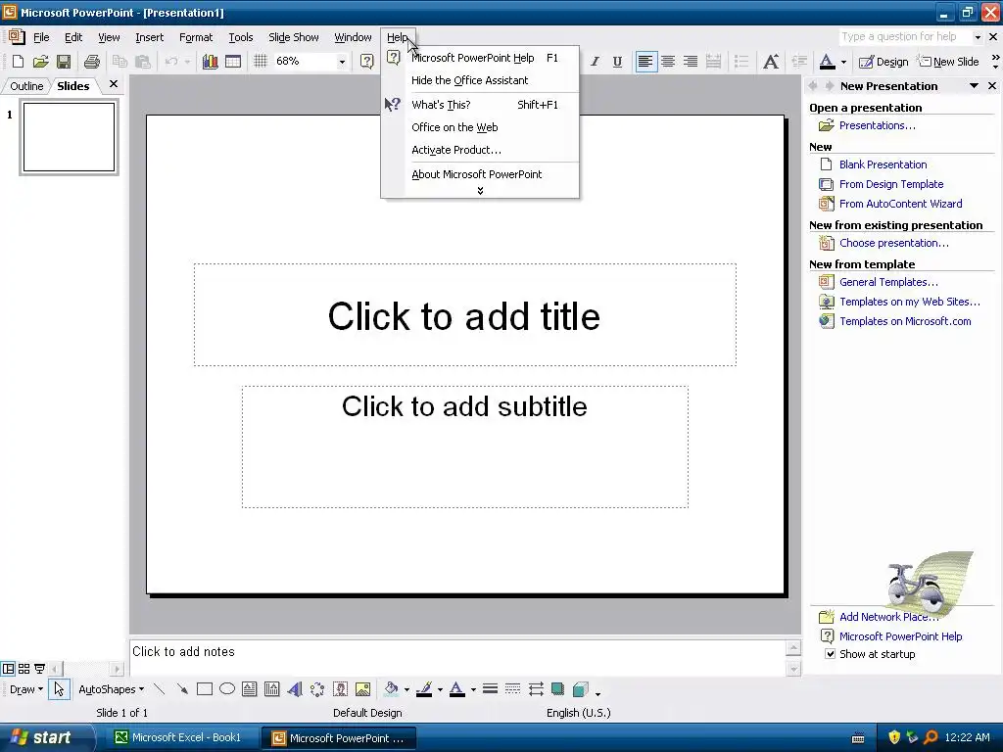Screen dimensions: 1003x752
Task: Toggle Center alignment button
Action: click(668, 62)
